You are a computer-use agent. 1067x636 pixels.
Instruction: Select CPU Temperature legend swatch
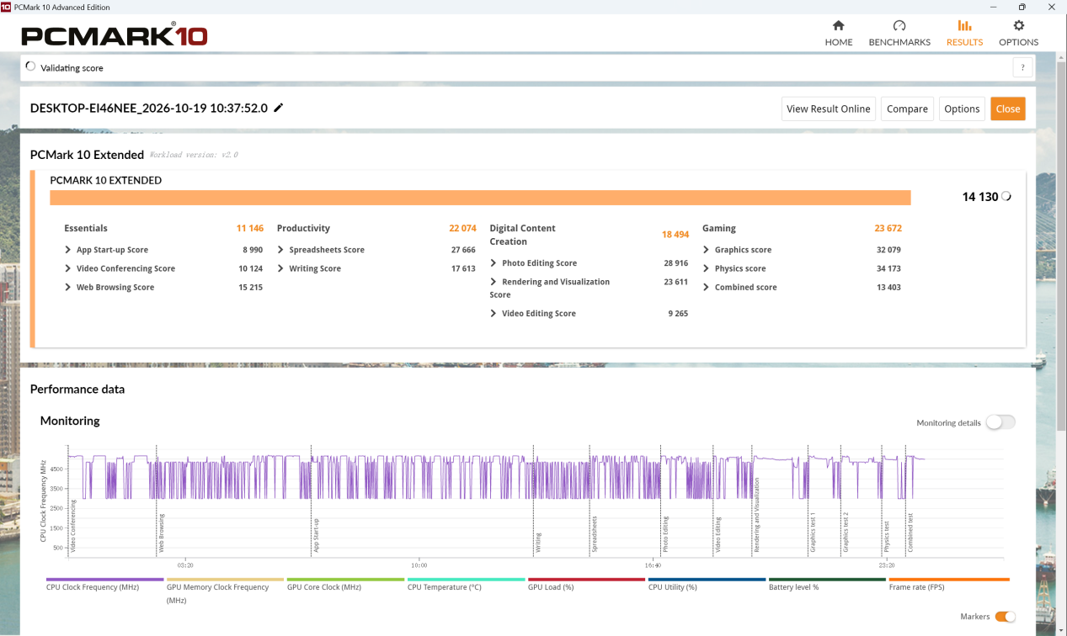pyautogui.click(x=466, y=580)
